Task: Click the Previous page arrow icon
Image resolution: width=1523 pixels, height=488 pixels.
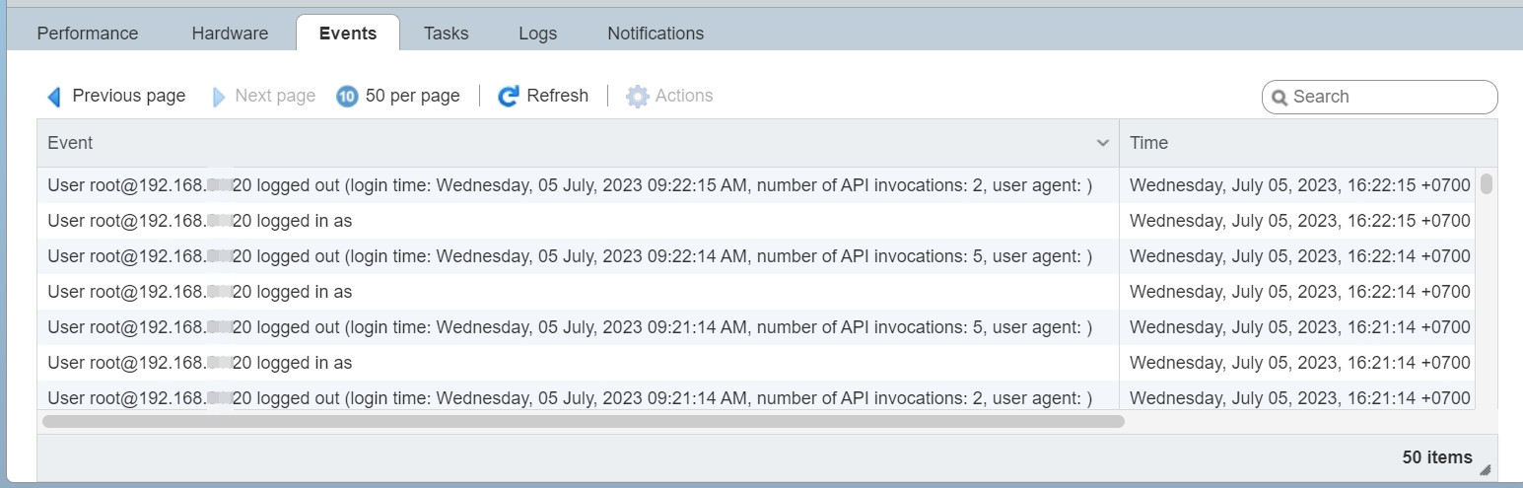Action: click(54, 97)
